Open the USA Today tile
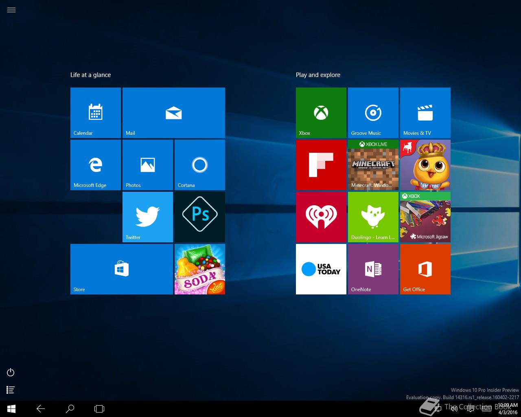Viewport: 521px width, 417px height. 321,269
